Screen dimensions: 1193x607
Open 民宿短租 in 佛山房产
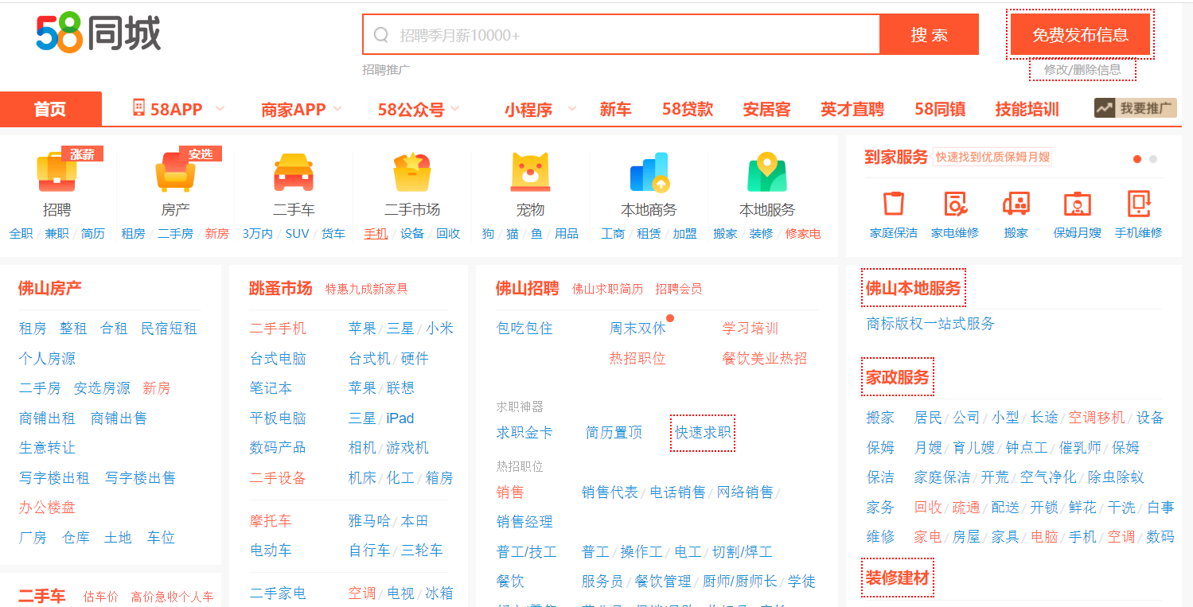[169, 329]
